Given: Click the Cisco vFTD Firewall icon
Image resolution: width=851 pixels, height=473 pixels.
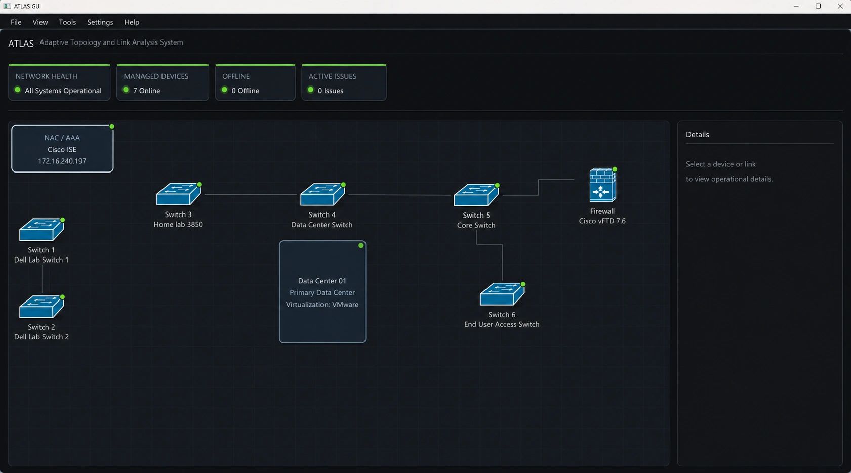Looking at the screenshot, I should click(x=602, y=185).
